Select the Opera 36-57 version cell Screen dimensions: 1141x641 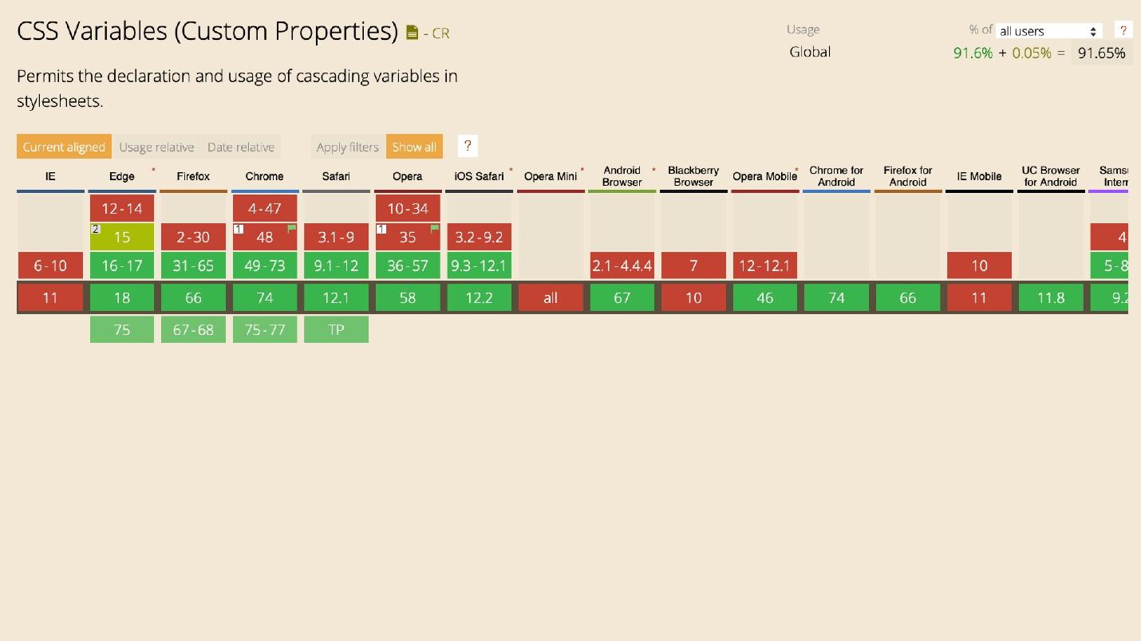(408, 265)
